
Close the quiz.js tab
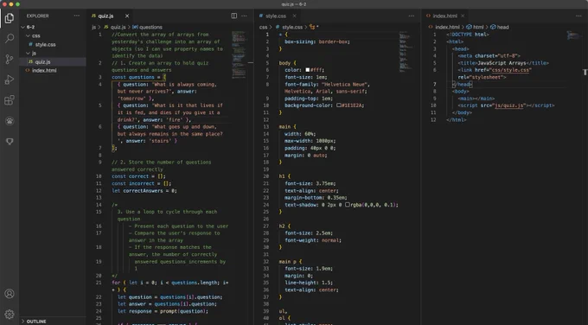(127, 16)
